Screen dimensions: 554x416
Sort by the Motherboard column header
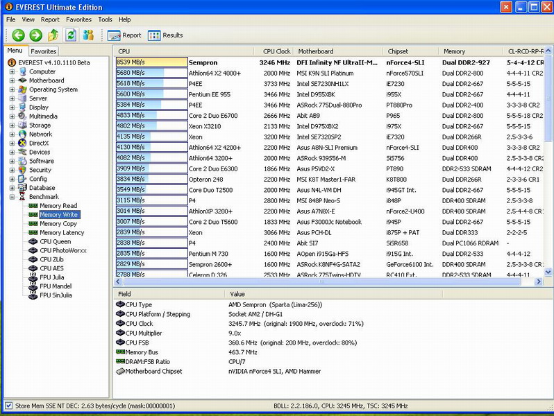pyautogui.click(x=337, y=51)
